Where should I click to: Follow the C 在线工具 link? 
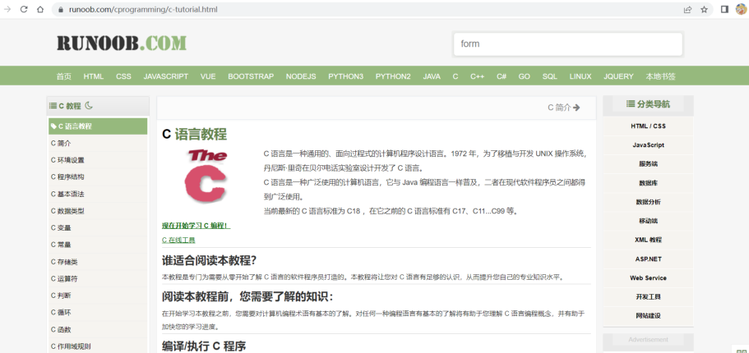[x=178, y=240]
